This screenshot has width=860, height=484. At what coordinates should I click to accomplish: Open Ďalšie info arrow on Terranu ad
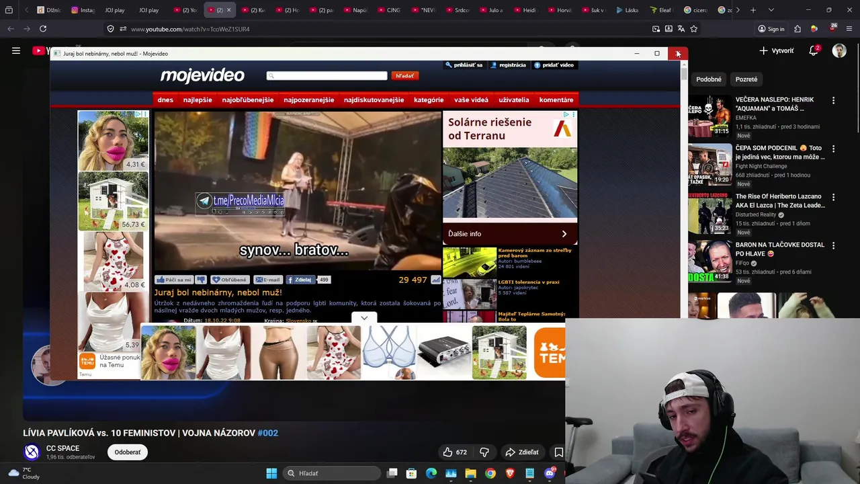[564, 234]
